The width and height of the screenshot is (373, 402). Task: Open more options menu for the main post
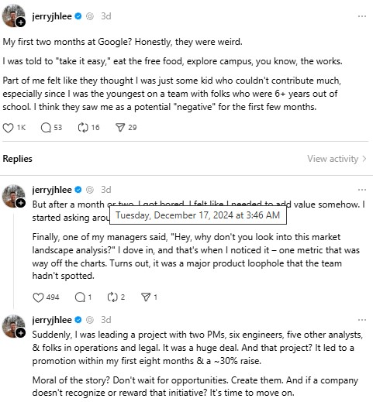[362, 16]
